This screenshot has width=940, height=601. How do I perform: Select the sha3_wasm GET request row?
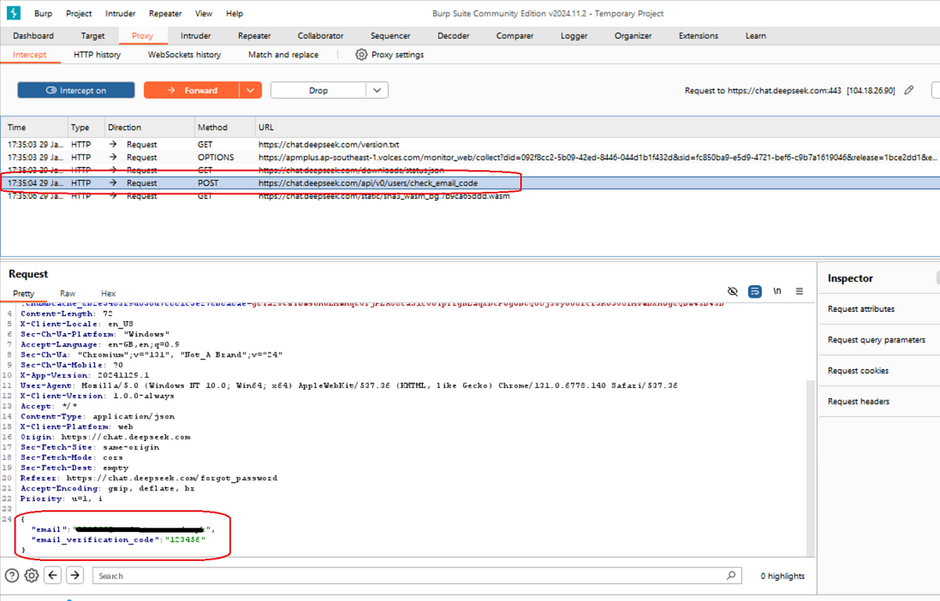click(x=470, y=196)
